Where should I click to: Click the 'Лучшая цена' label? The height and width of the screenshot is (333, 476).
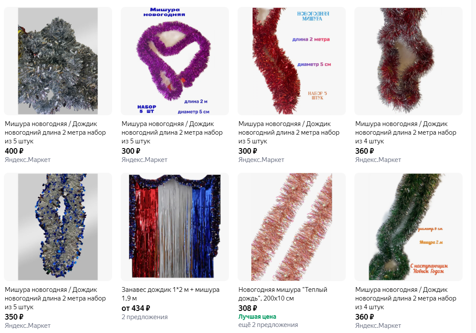point(257,317)
